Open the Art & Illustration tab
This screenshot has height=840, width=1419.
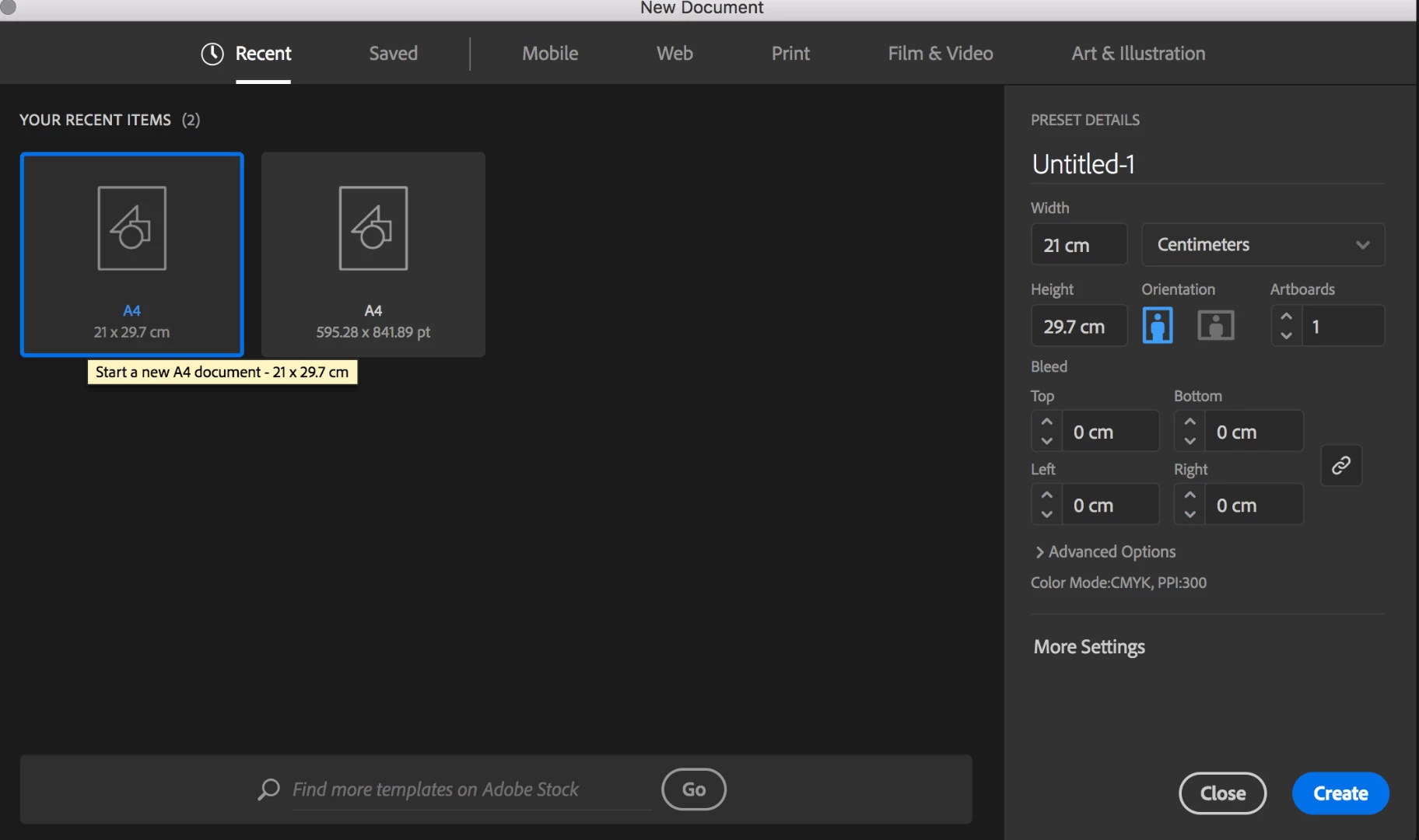(x=1138, y=54)
